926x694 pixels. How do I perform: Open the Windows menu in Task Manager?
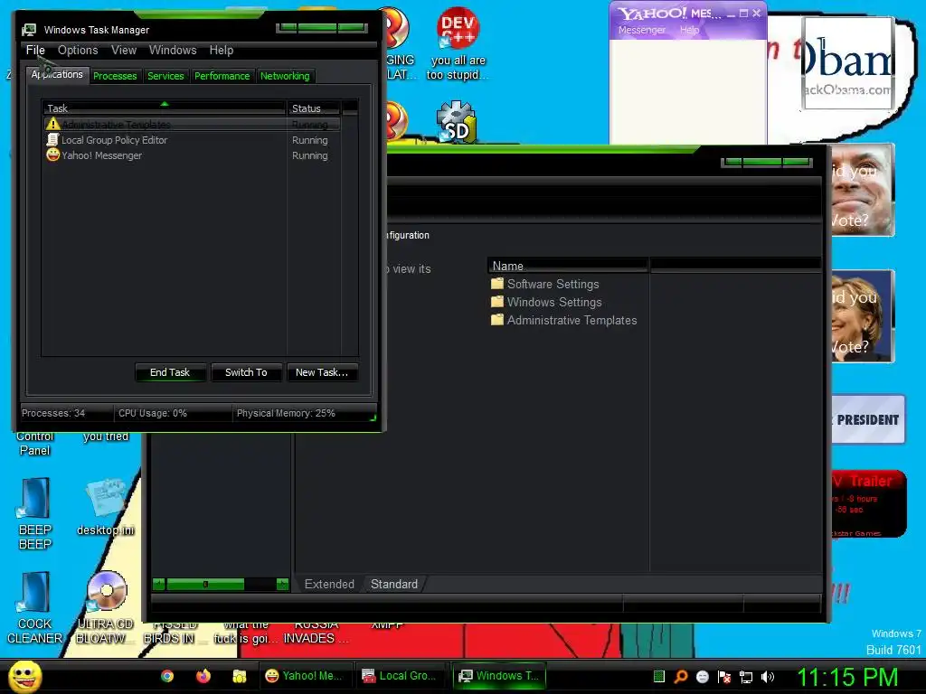[x=173, y=51]
